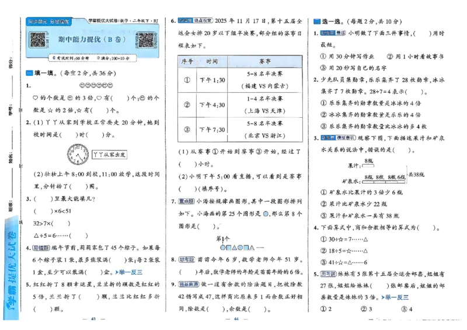Click circled number ① in the schedule table

187,80
